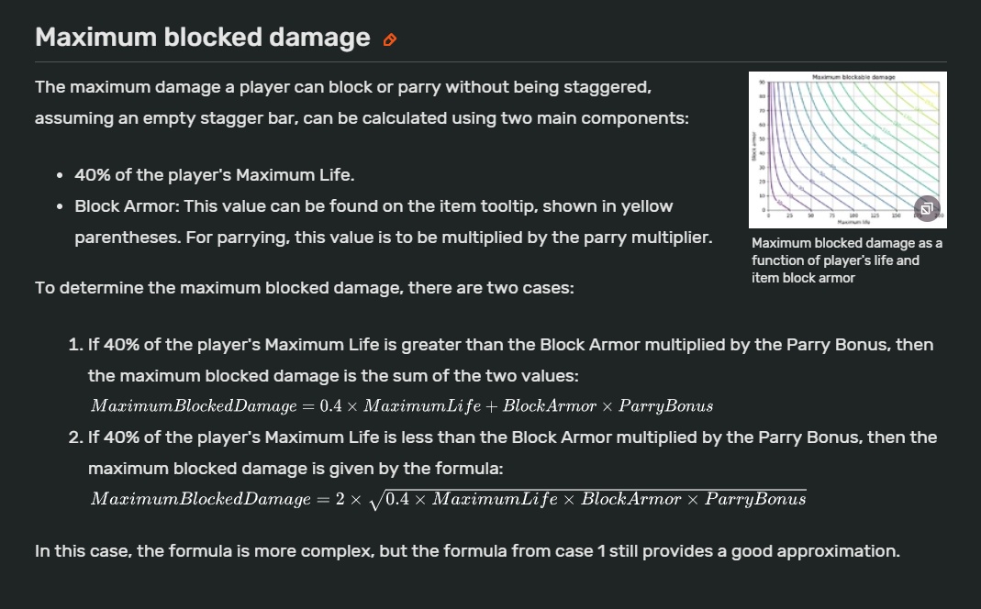Click the bullet about 40% of Maximum Life
The image size is (981, 609).
coord(215,175)
